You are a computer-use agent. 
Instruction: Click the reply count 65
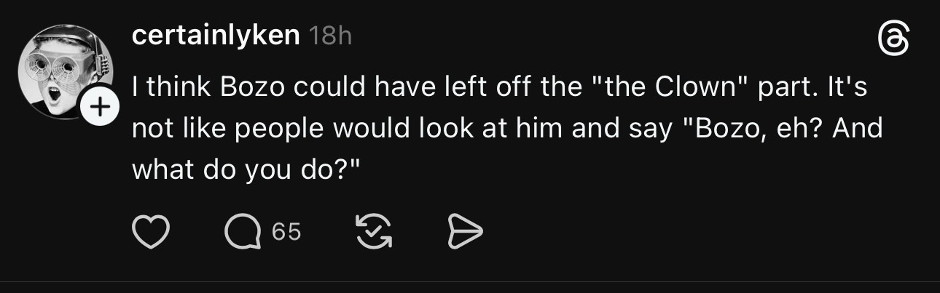[x=286, y=232]
